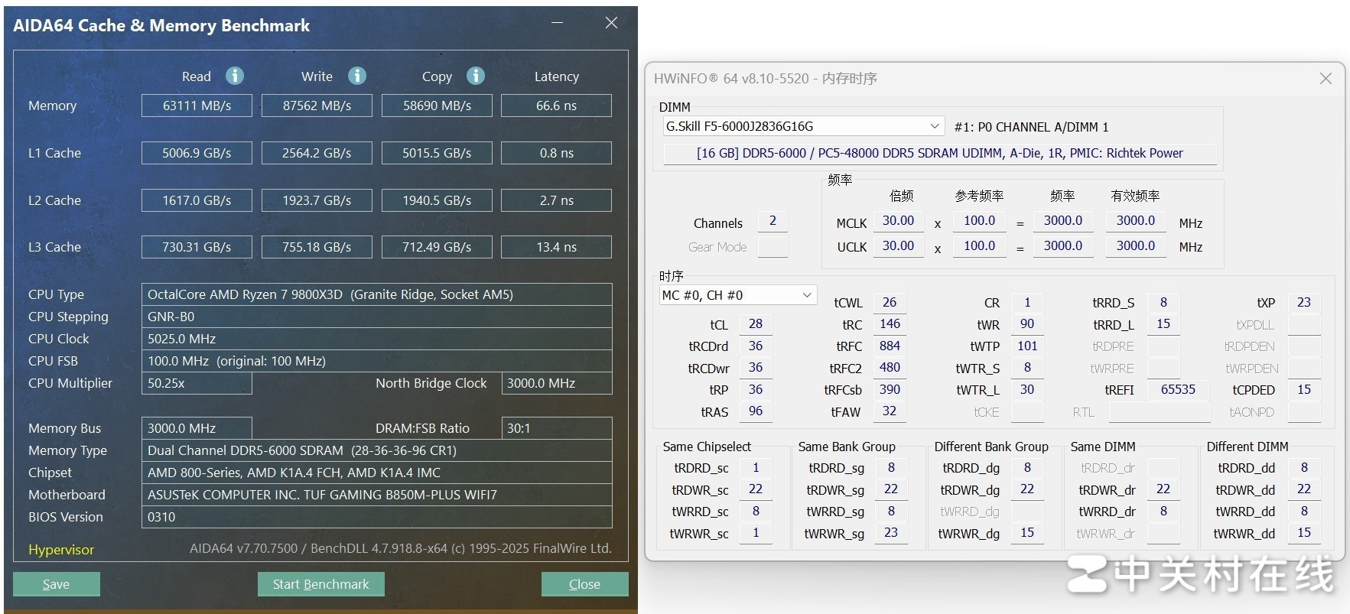1350x614 pixels.
Task: Expand the MC #0, CH #0 dropdown
Action: [806, 295]
